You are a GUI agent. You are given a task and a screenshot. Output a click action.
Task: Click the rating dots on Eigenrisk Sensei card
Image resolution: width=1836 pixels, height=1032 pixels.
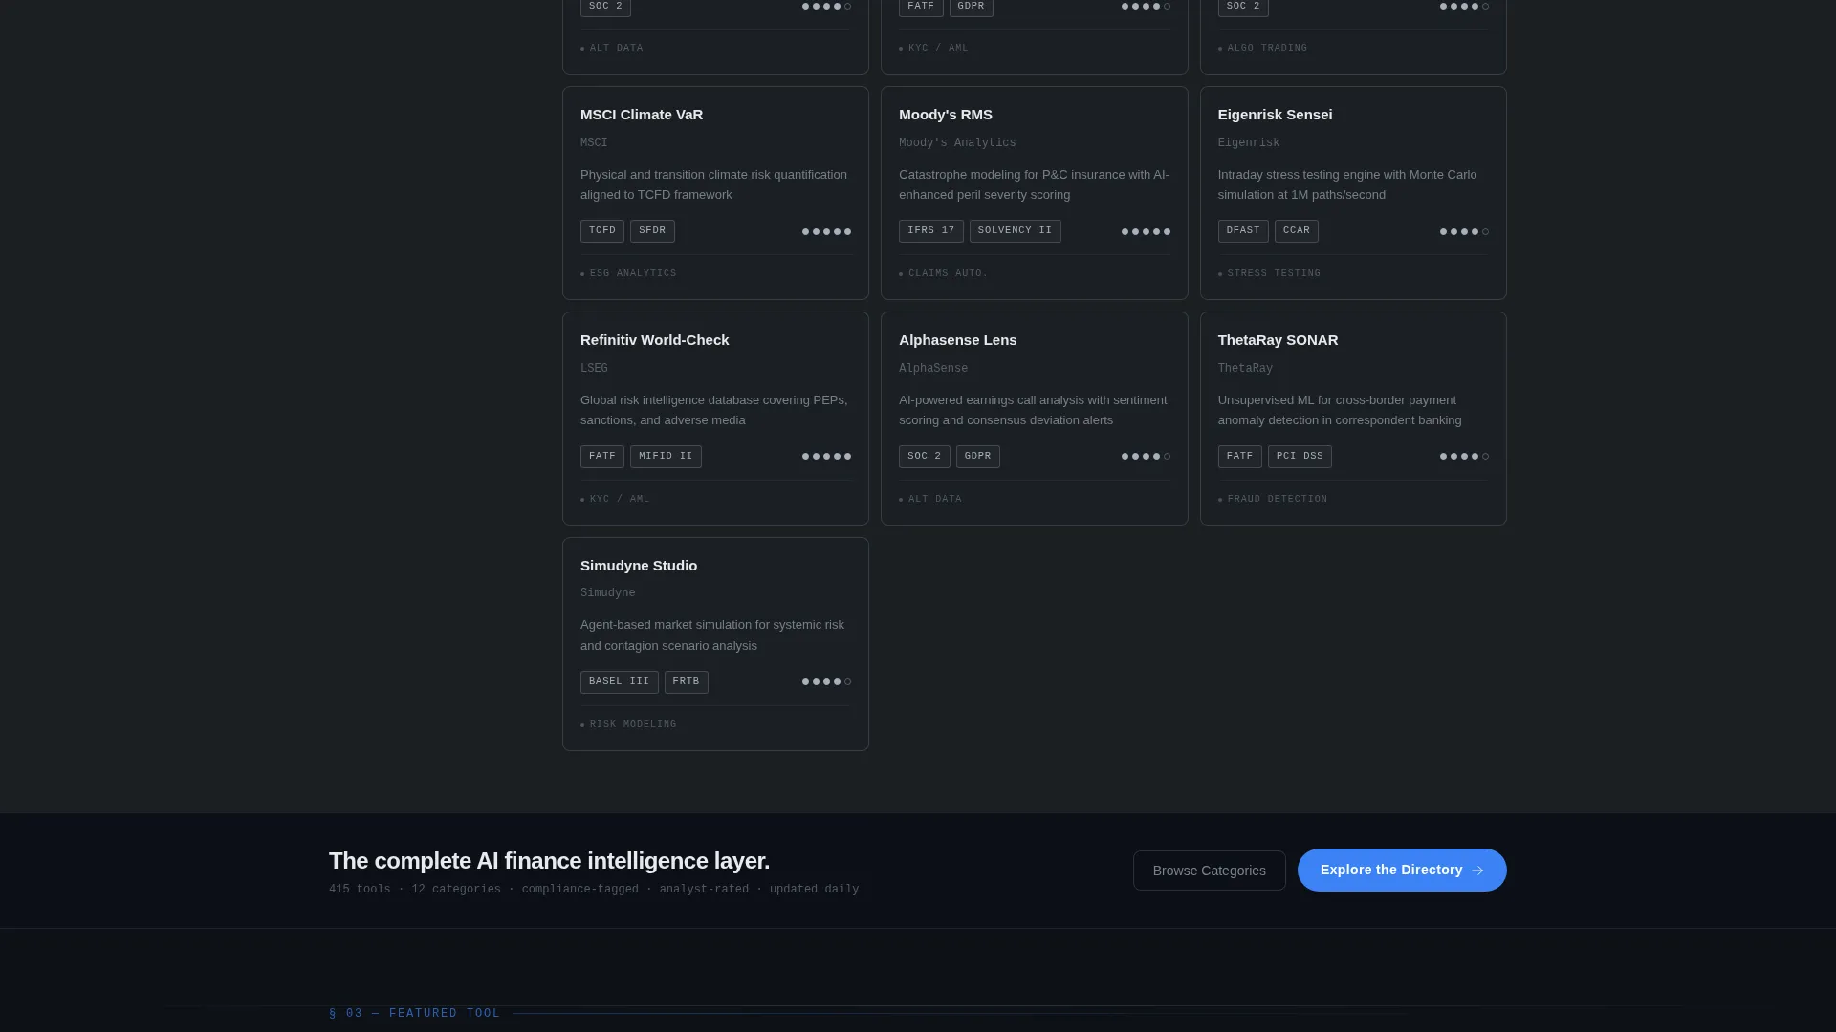pyautogui.click(x=1464, y=231)
